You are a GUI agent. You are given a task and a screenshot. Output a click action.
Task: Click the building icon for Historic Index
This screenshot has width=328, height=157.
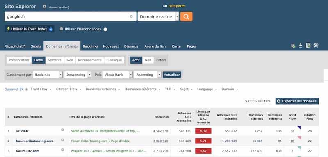[x=61, y=29]
